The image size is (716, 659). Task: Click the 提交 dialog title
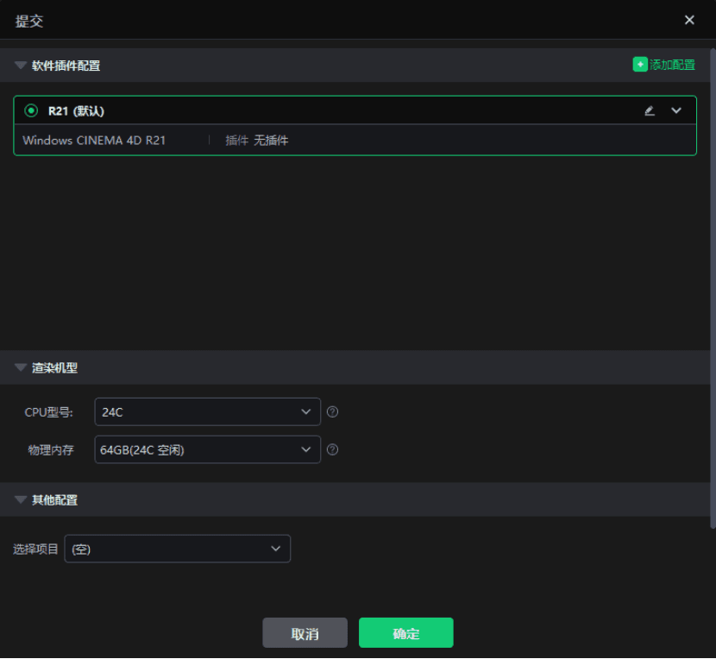point(29,21)
